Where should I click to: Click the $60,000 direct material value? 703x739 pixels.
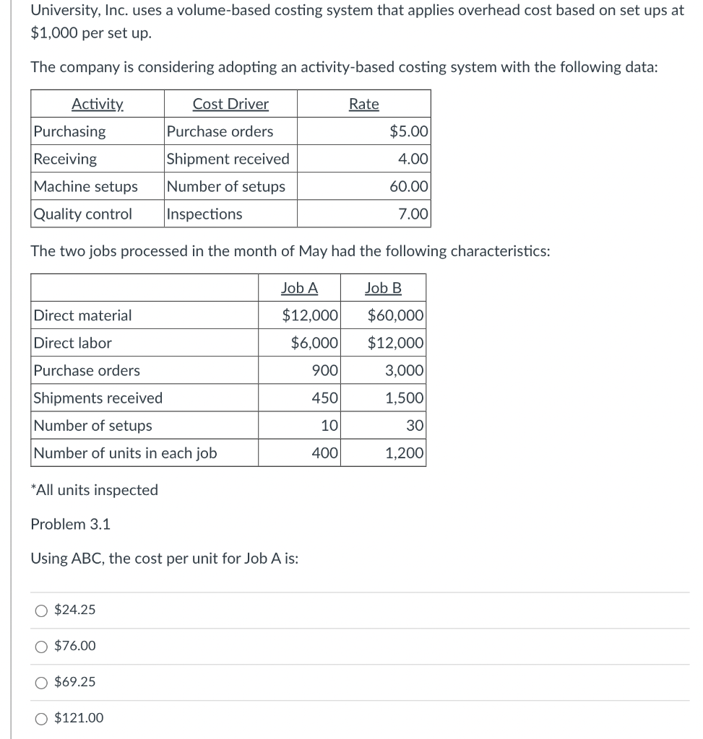tap(397, 315)
